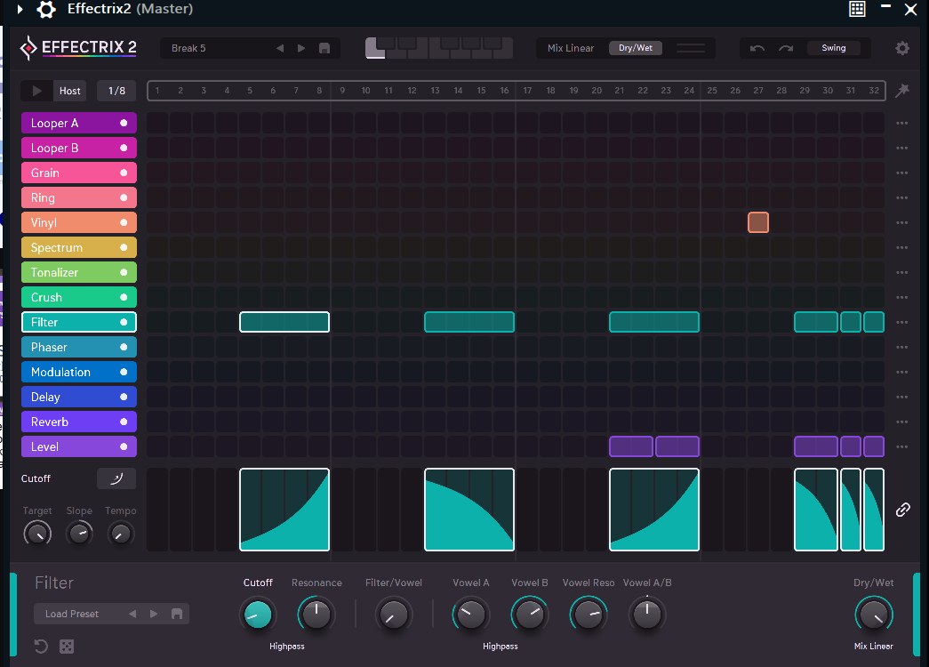Select the first pattern slot key
929x667 pixels.
pyautogui.click(x=375, y=48)
